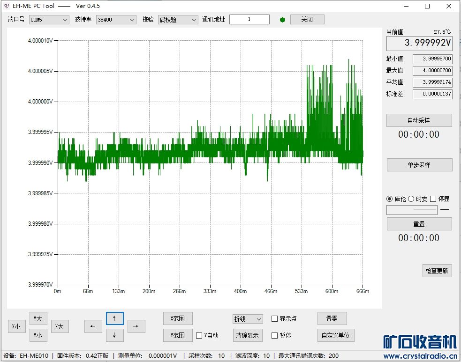Viewport: 461px width, 362px height.
Task: Click the left arrow pan button
Action: 93,326
